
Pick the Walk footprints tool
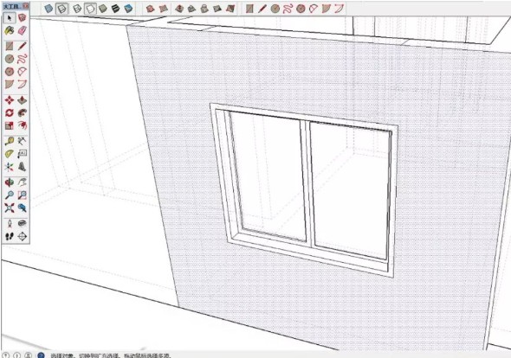[x=10, y=236]
